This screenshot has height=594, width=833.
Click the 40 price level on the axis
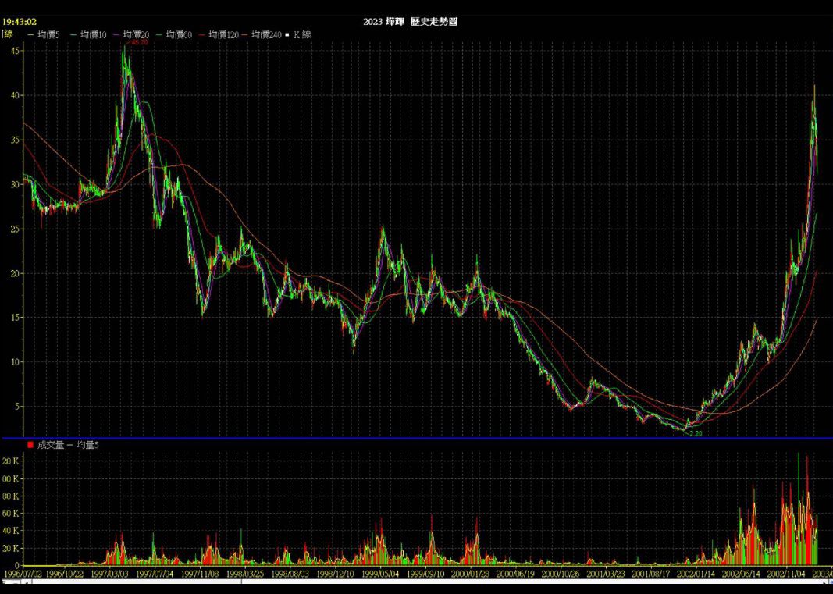click(x=14, y=95)
